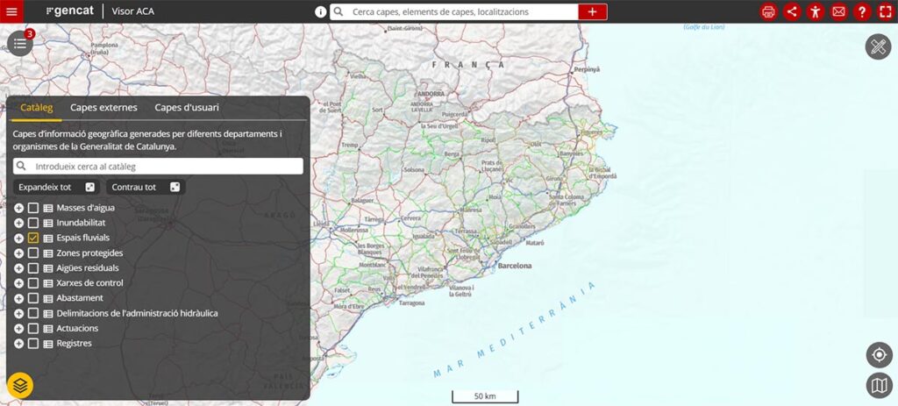Open the contact mail icon
The image size is (898, 406).
[839, 12]
